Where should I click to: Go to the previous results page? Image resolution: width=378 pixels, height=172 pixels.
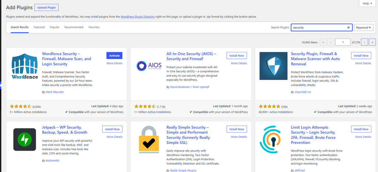pos(331,42)
